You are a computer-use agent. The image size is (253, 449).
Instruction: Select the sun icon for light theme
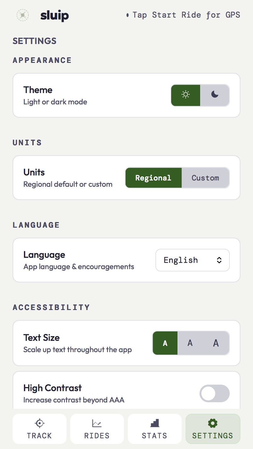(185, 95)
